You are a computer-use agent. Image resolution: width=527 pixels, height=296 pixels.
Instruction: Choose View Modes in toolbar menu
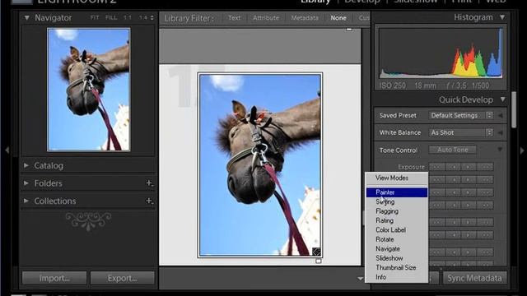tap(397, 178)
